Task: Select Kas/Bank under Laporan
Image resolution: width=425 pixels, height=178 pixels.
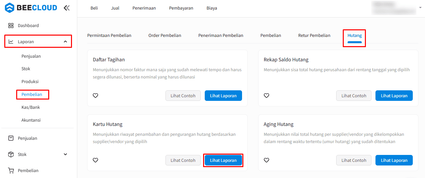Action: [31, 107]
